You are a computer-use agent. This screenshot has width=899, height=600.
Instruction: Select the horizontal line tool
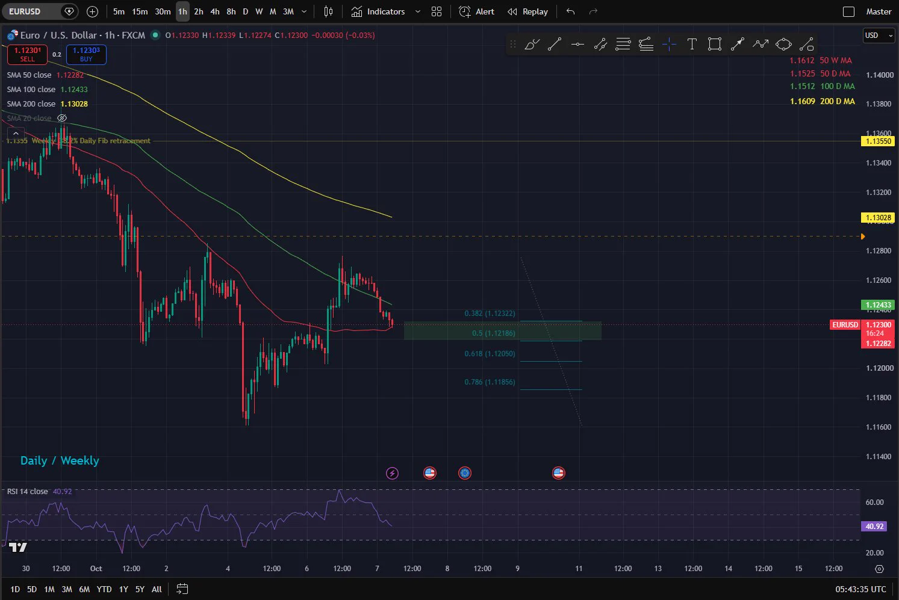click(577, 44)
